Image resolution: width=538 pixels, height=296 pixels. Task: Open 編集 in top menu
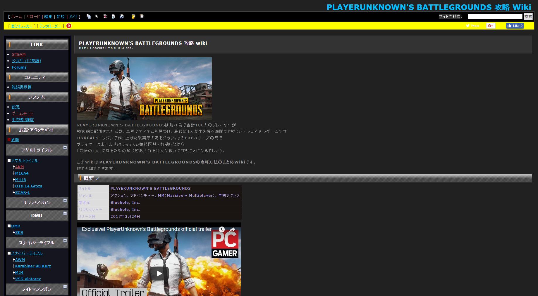pos(48,17)
